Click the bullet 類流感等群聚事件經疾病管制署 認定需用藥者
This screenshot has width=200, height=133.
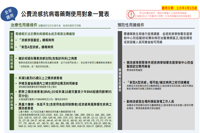click(160, 65)
